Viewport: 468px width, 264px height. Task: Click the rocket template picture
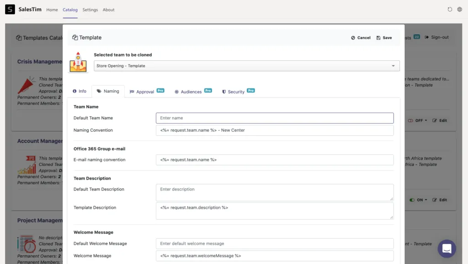(78, 62)
